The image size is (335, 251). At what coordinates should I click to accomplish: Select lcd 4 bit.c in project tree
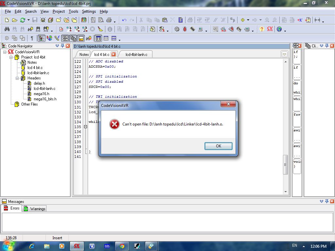point(35,68)
